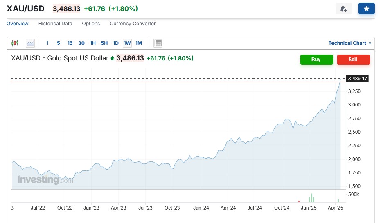
Task: Open the Historical Data tab
Action: (55, 24)
